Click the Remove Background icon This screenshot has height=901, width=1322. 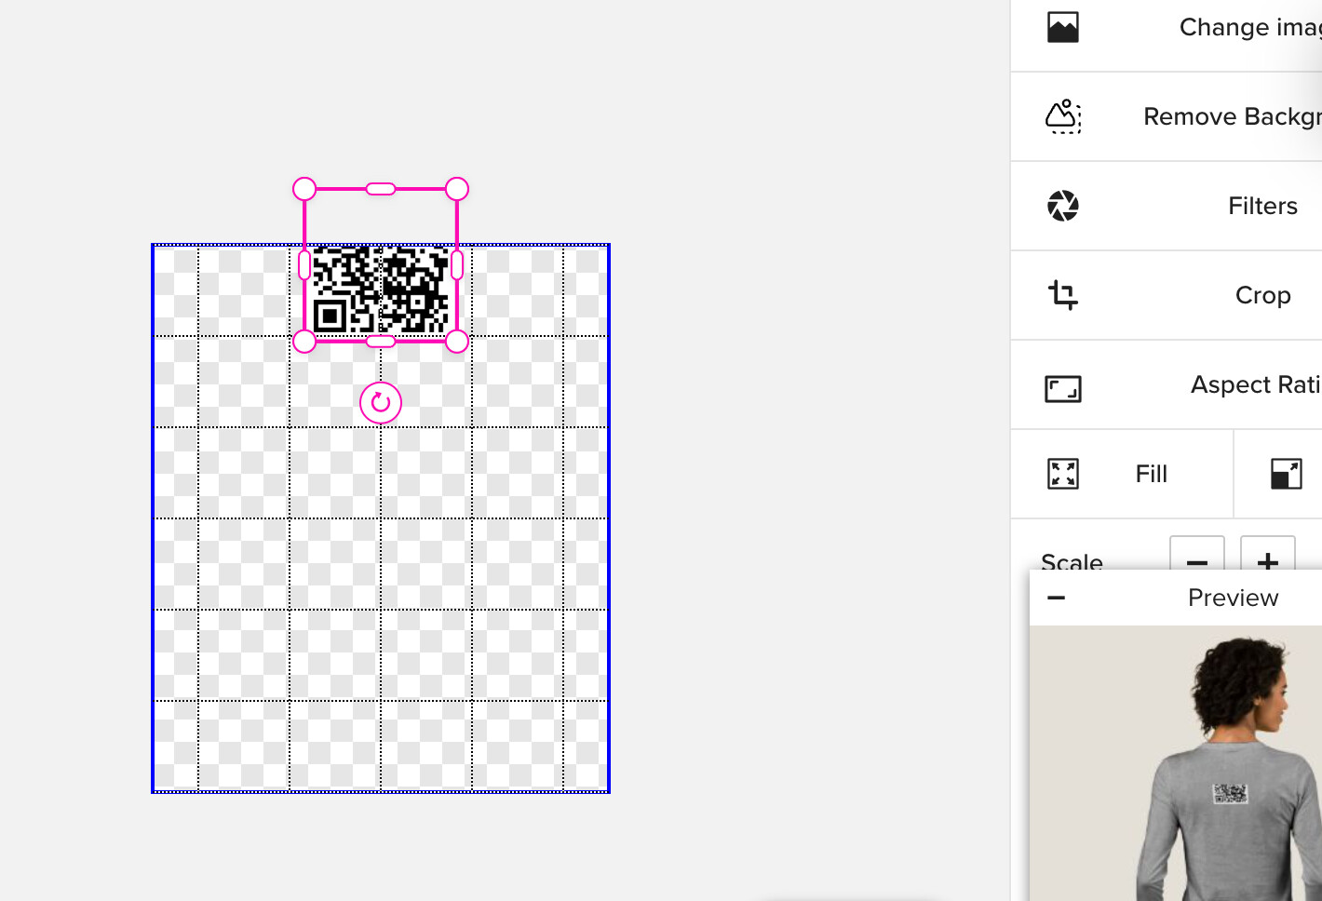click(1062, 116)
